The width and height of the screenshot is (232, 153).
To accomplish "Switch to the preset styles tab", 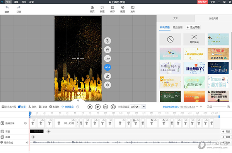I will point(213,18).
